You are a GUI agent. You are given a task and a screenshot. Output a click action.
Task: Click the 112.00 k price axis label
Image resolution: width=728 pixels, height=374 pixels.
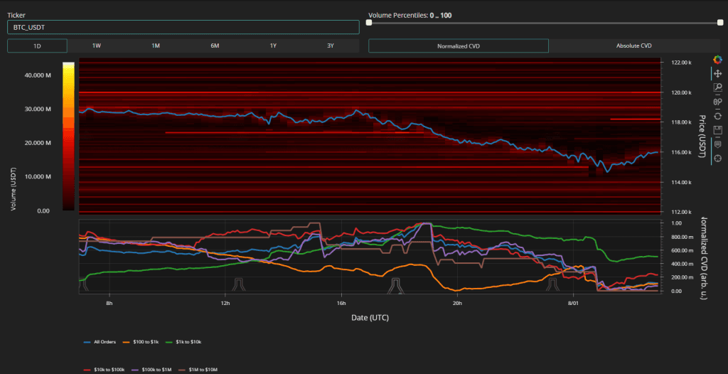682,213
